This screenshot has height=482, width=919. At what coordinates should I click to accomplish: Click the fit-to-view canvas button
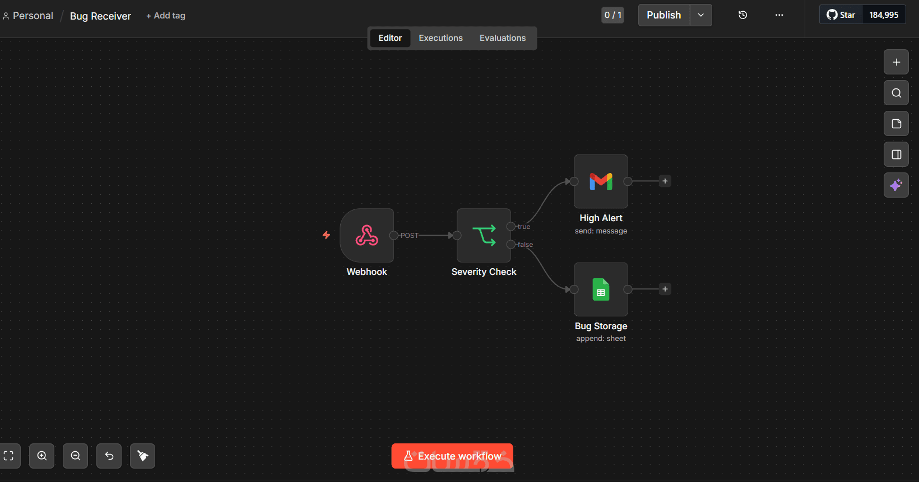coord(8,456)
